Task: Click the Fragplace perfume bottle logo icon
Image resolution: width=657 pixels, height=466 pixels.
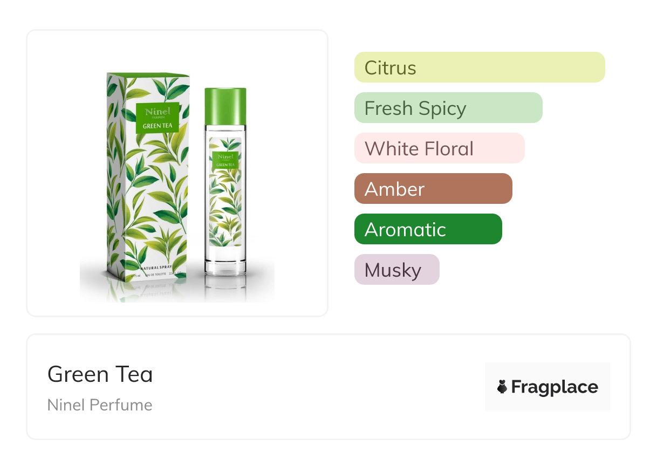Action: tap(502, 387)
